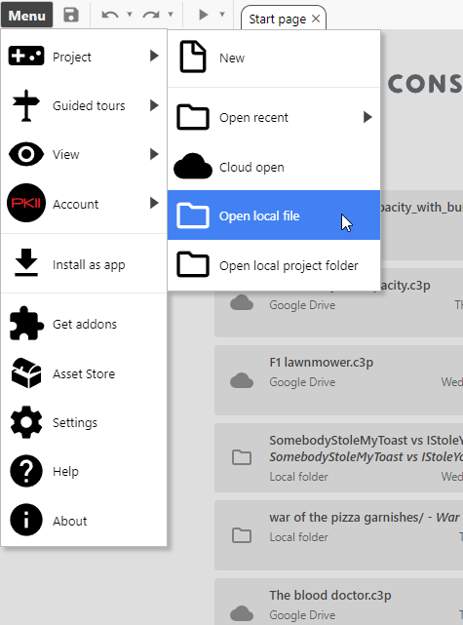The height and width of the screenshot is (625, 463).
Task: Choose Cloud open from the submenu
Action: coord(274,167)
